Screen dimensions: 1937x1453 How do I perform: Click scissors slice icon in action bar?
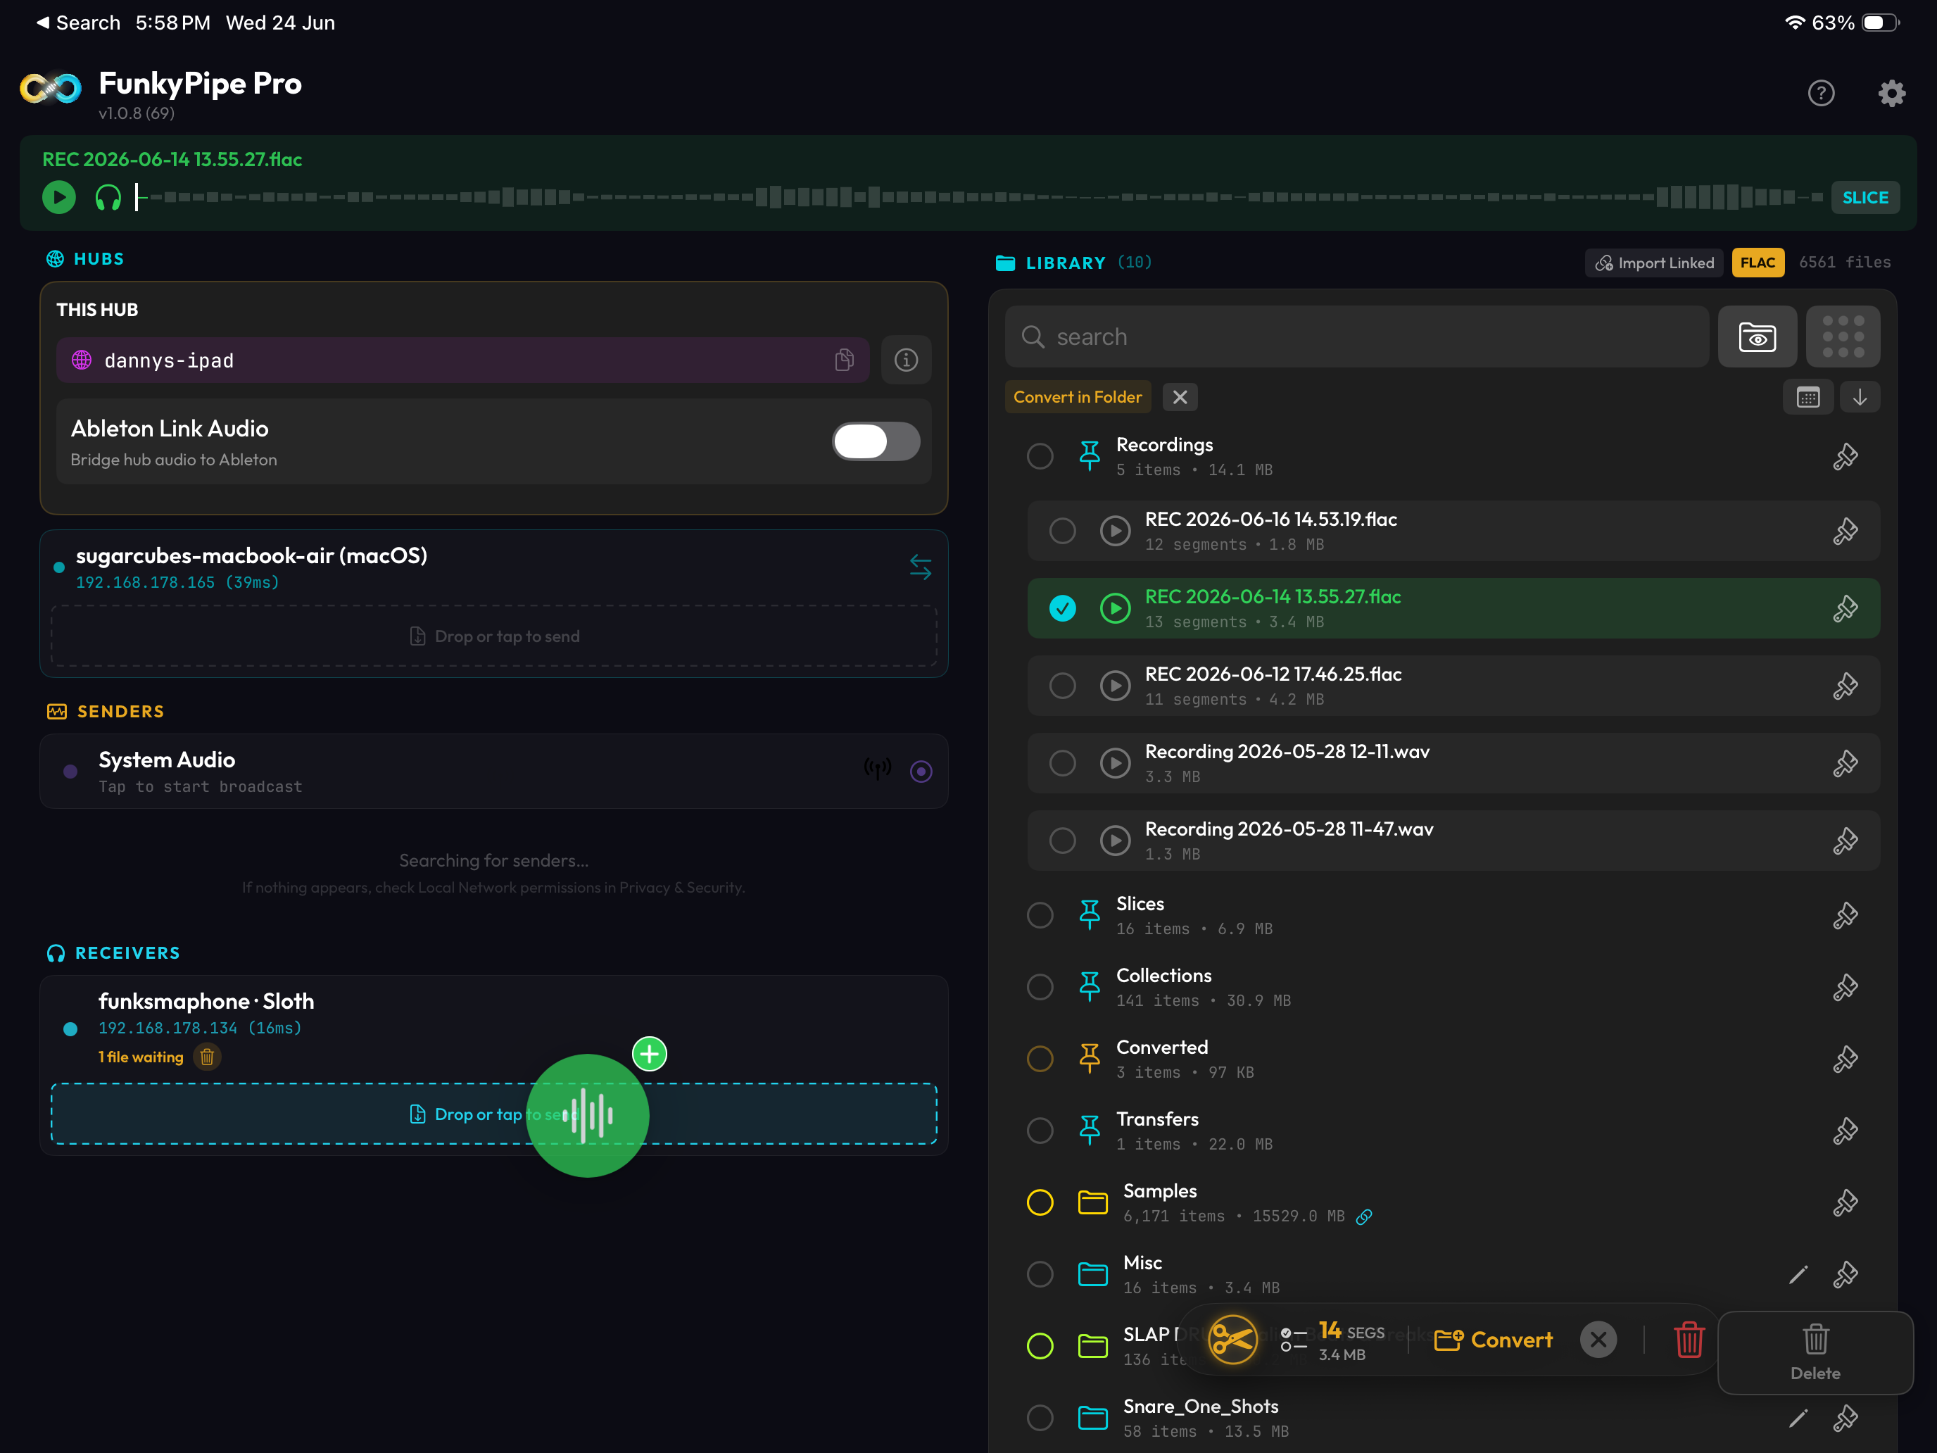(x=1232, y=1340)
